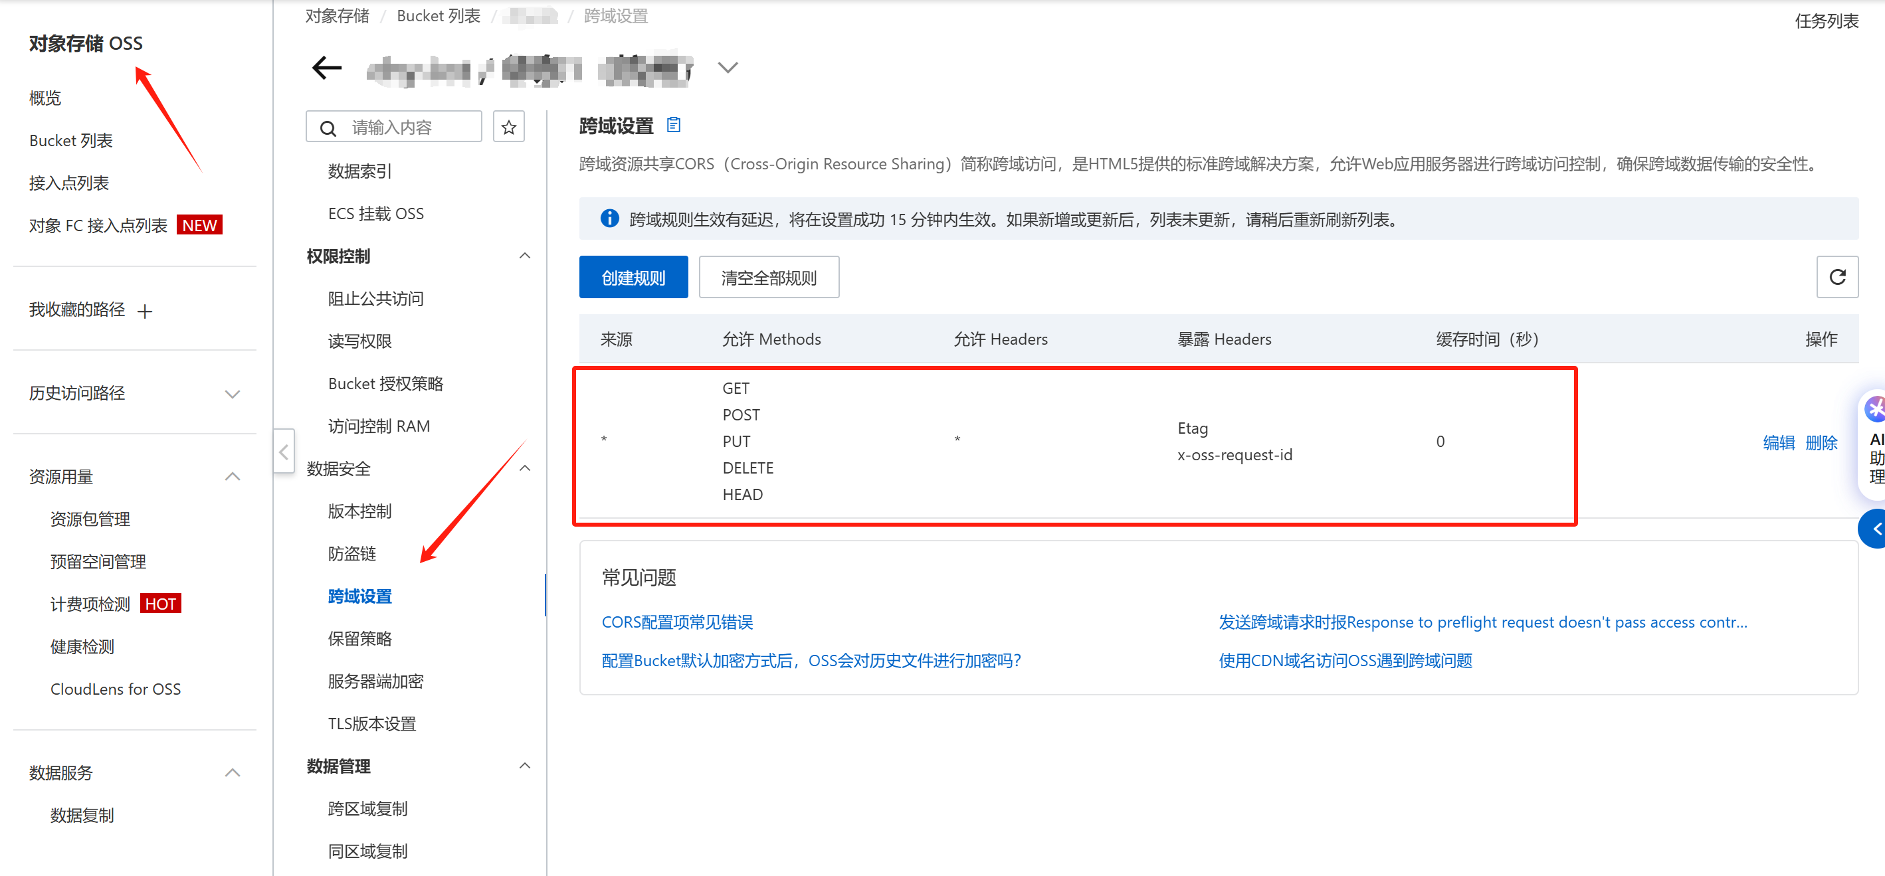Click the 允许 Methods column header
Image resolution: width=1885 pixels, height=876 pixels.
771,339
